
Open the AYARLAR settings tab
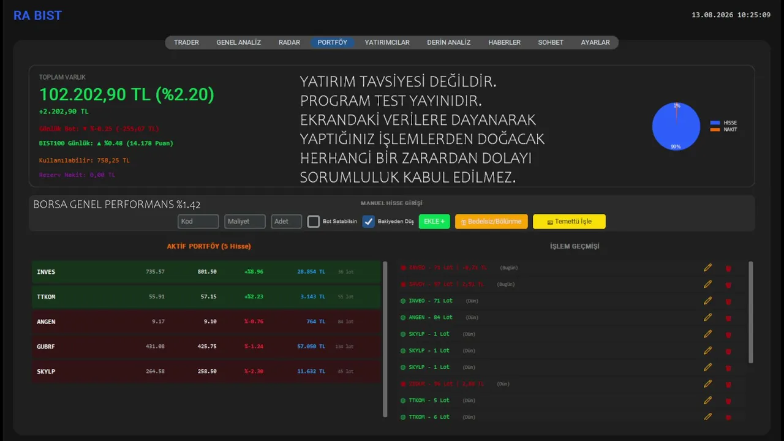[x=595, y=42]
